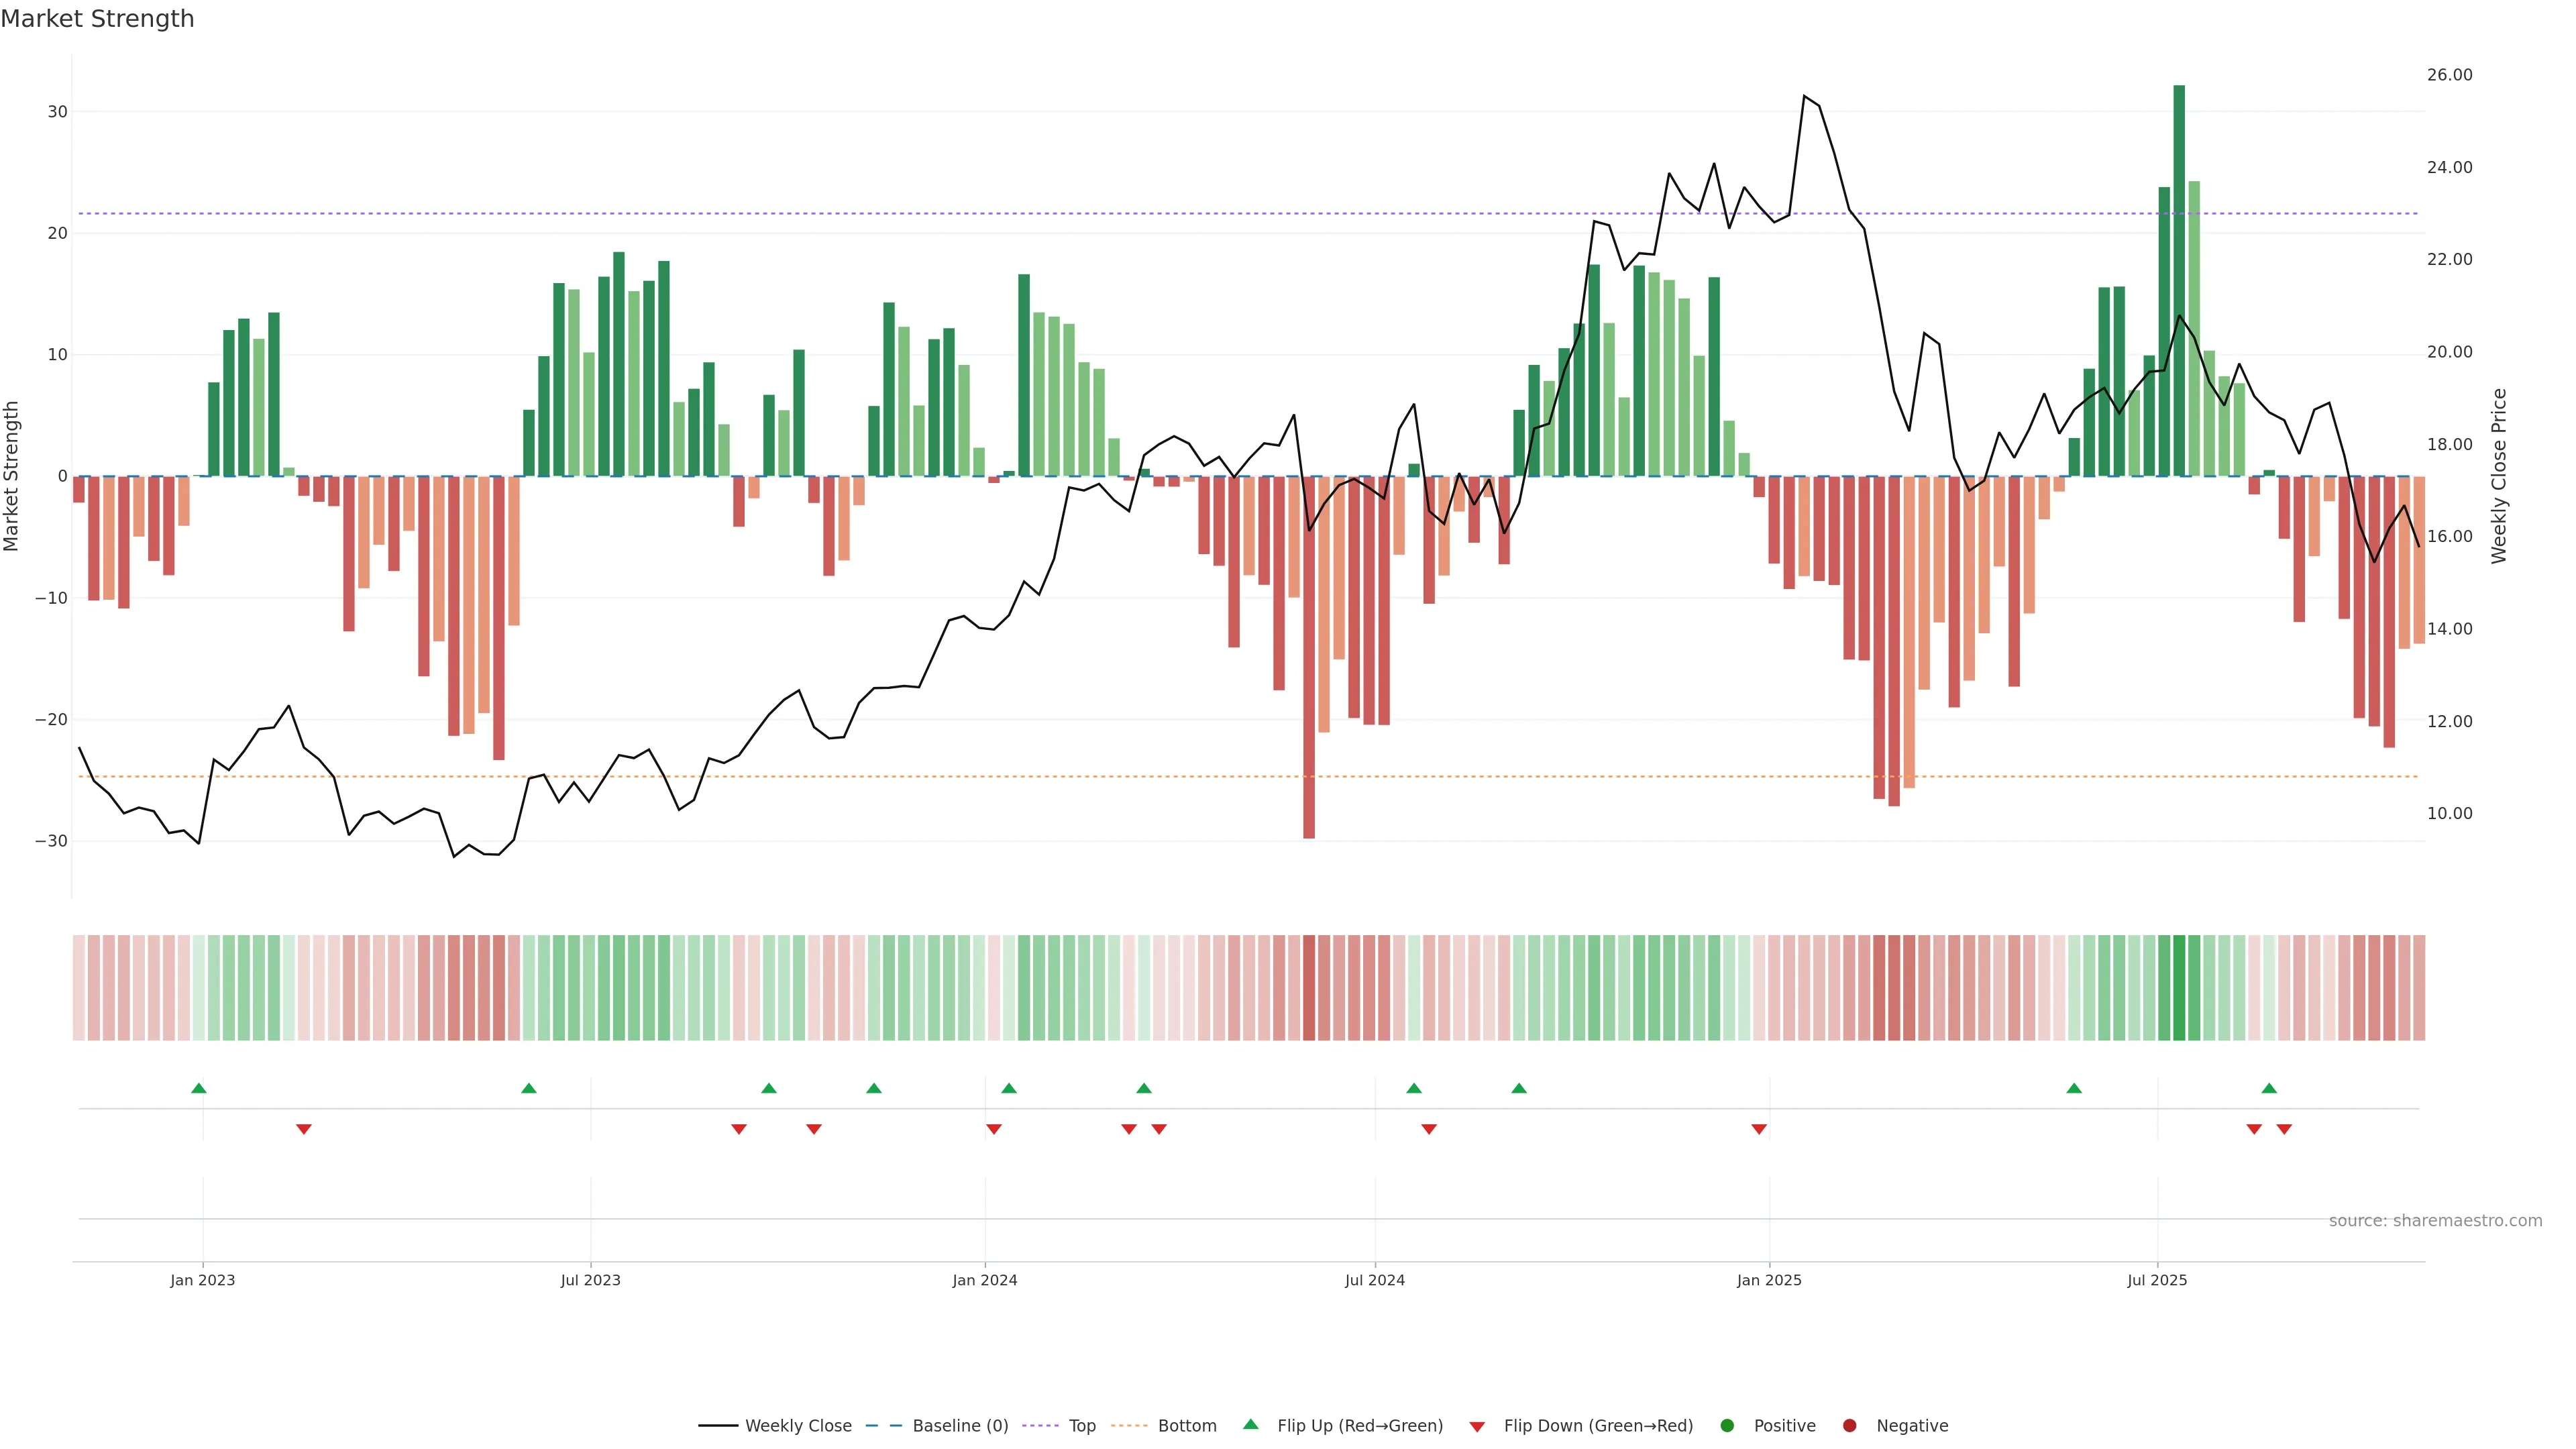Click the deepest red bar near -30
This screenshot has width=2576, height=1449.
click(x=1309, y=656)
